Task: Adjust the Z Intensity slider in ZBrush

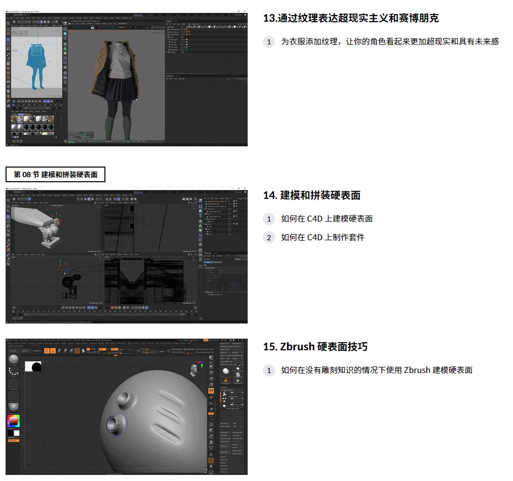Action: click(x=122, y=353)
